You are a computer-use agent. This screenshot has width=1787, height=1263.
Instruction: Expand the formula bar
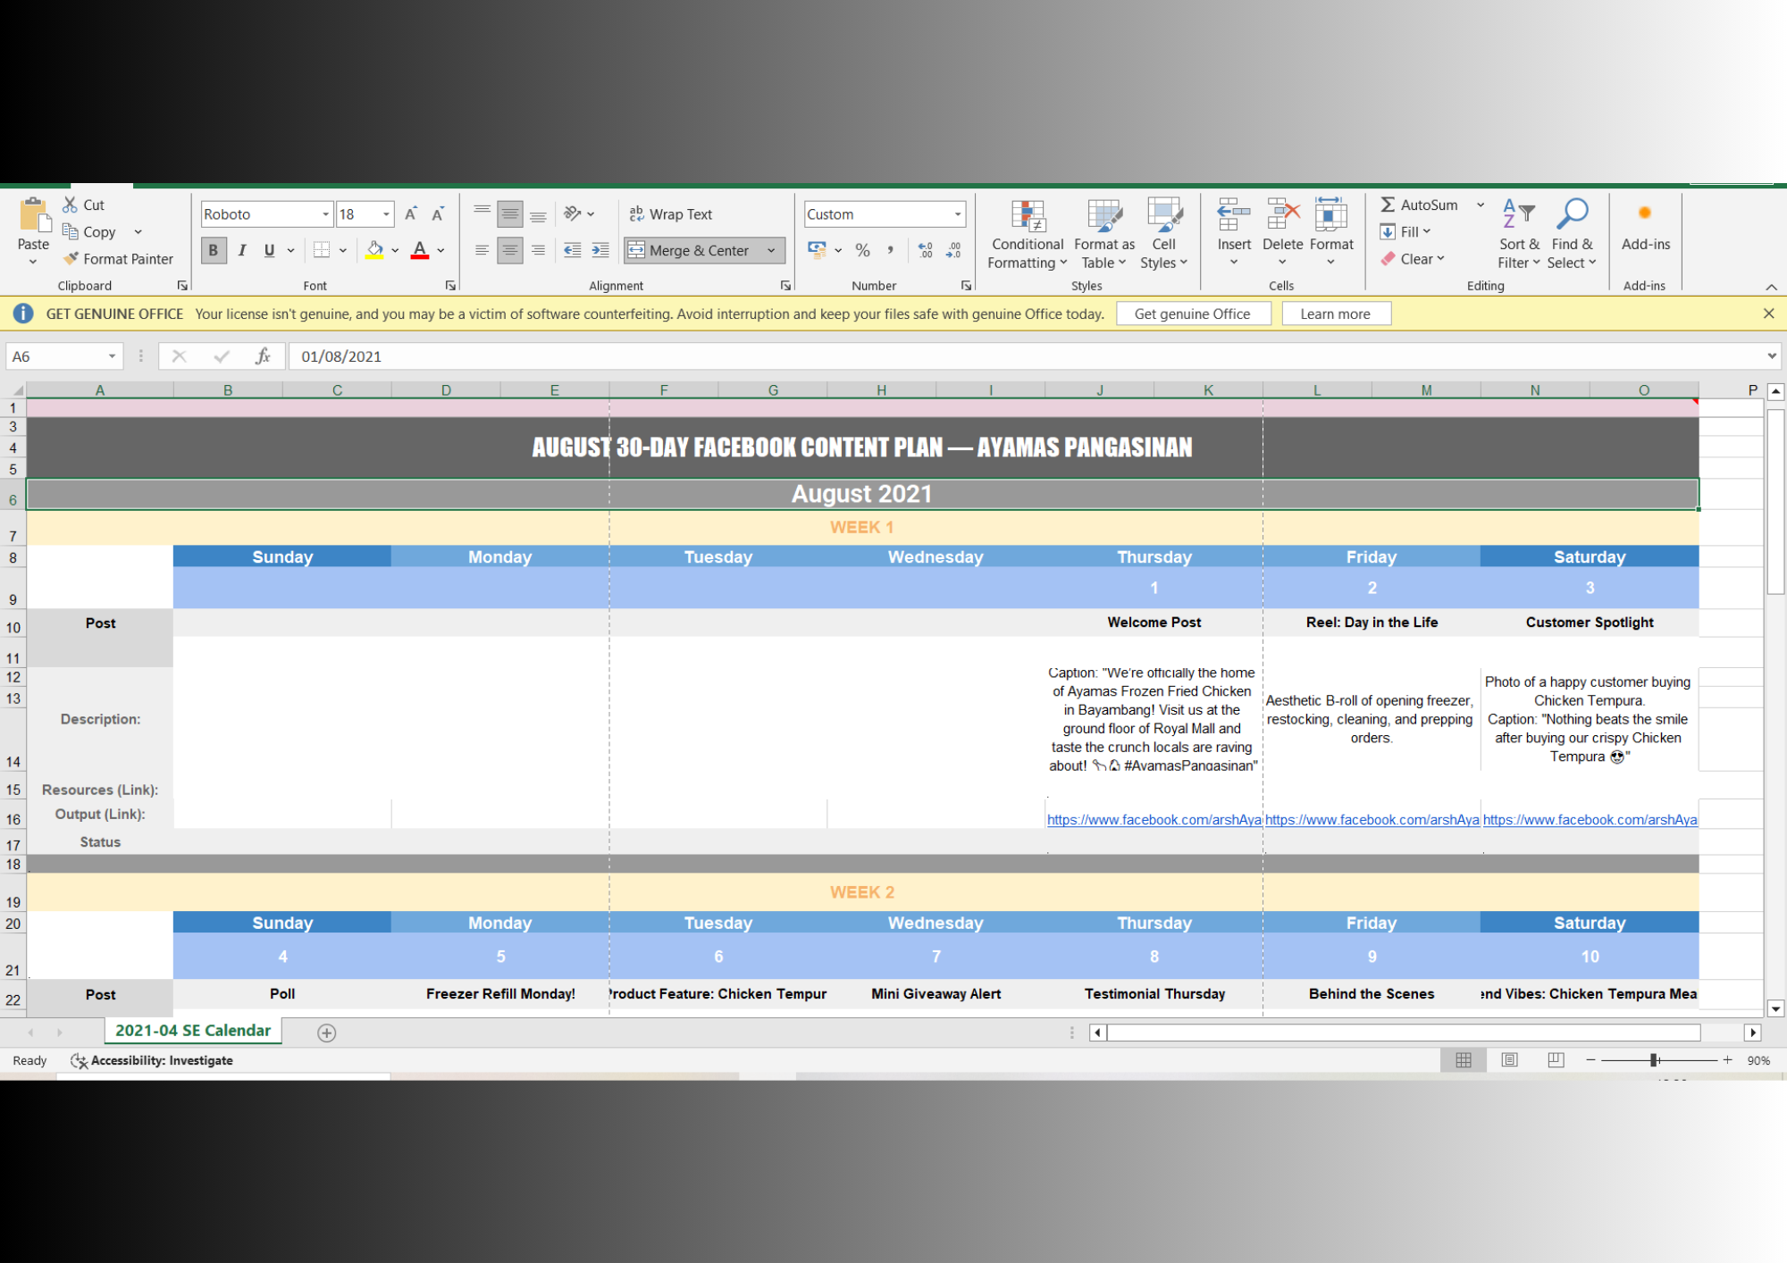[x=1771, y=356]
